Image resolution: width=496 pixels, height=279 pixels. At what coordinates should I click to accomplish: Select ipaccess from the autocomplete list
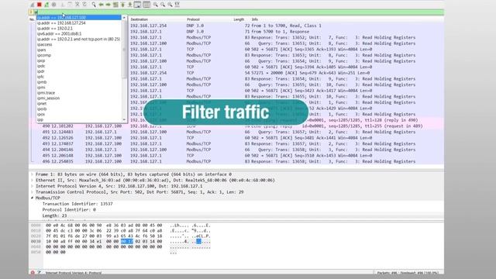[x=79, y=45]
